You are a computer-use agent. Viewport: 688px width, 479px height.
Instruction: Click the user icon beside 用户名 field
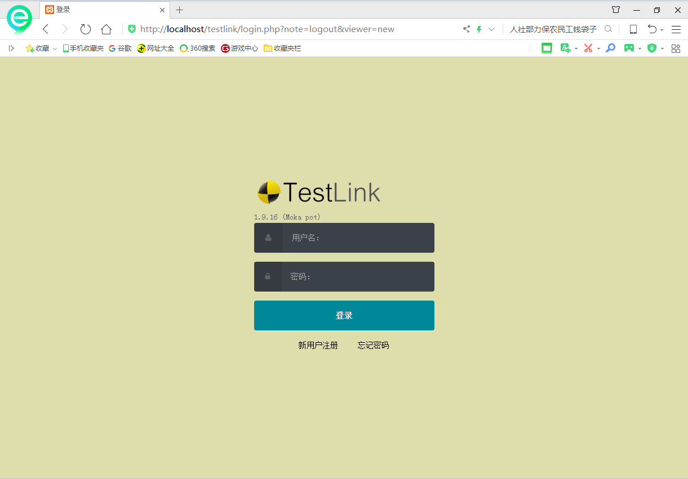coord(268,238)
